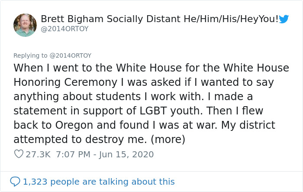Click the Twitter bird logo

point(284,19)
